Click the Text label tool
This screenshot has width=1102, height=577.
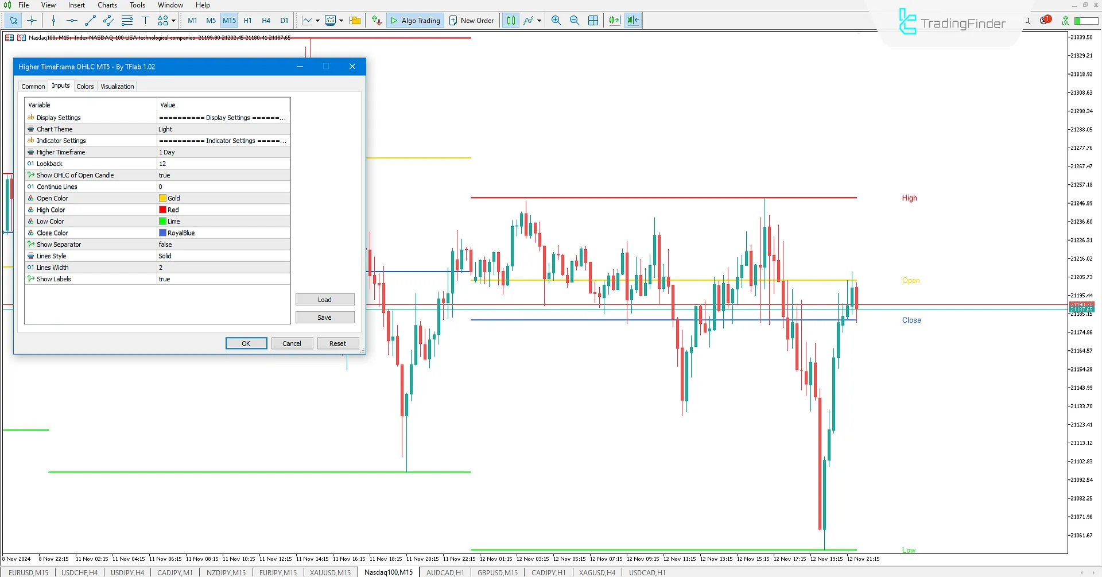coord(146,20)
